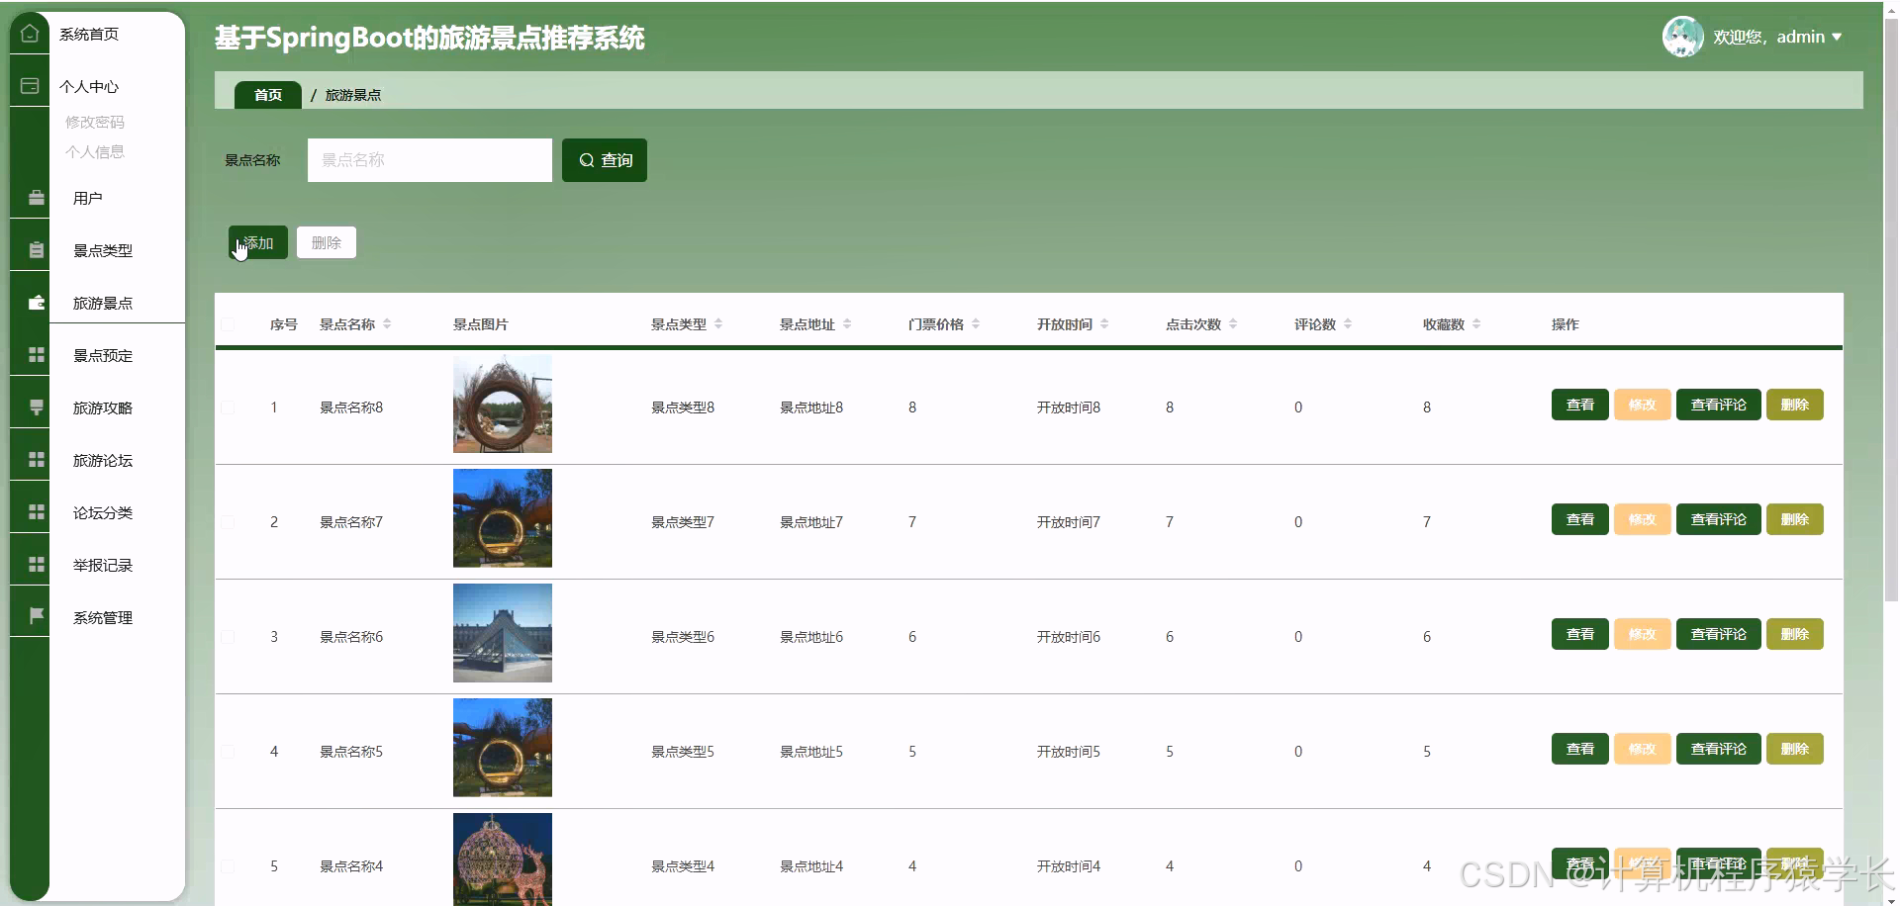Click the 个人中心 card icon in sidebar
1900x906 pixels.
[30, 85]
